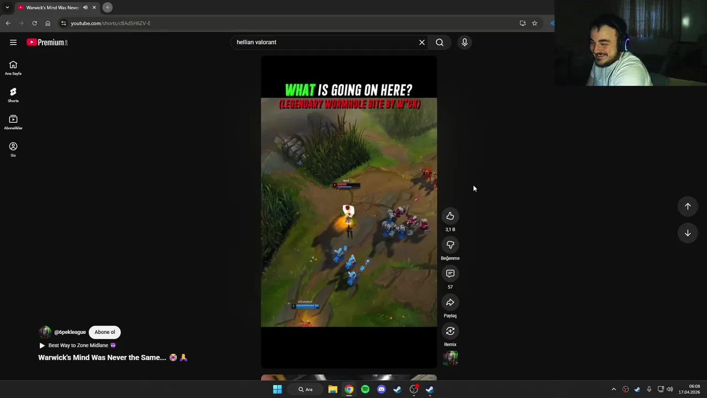Open the sound thumbnail below Remix

(450, 358)
